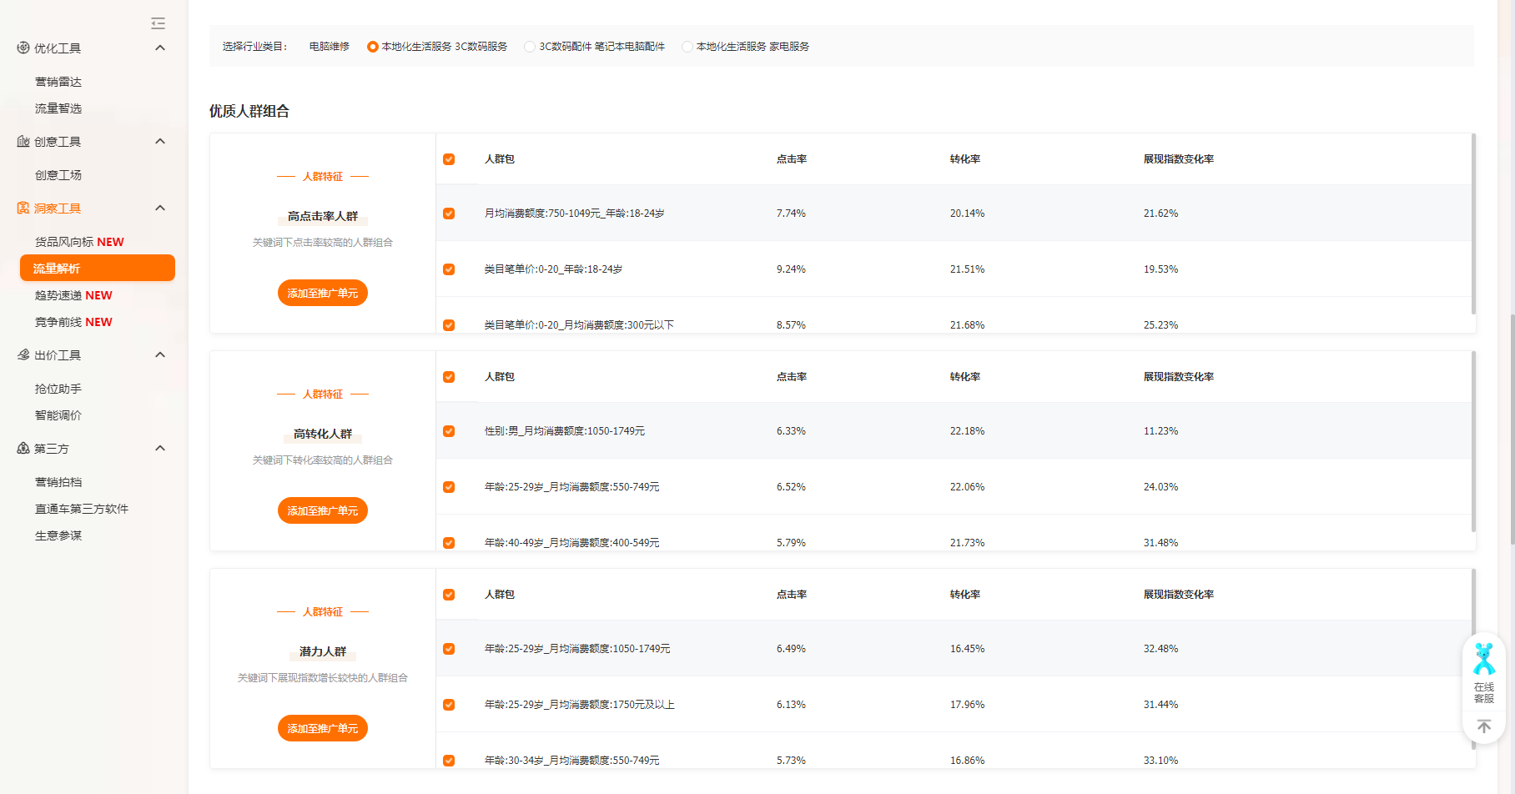Viewport: 1515px width, 794px height.
Task: Click the 出价工具 section icon
Action: [23, 355]
